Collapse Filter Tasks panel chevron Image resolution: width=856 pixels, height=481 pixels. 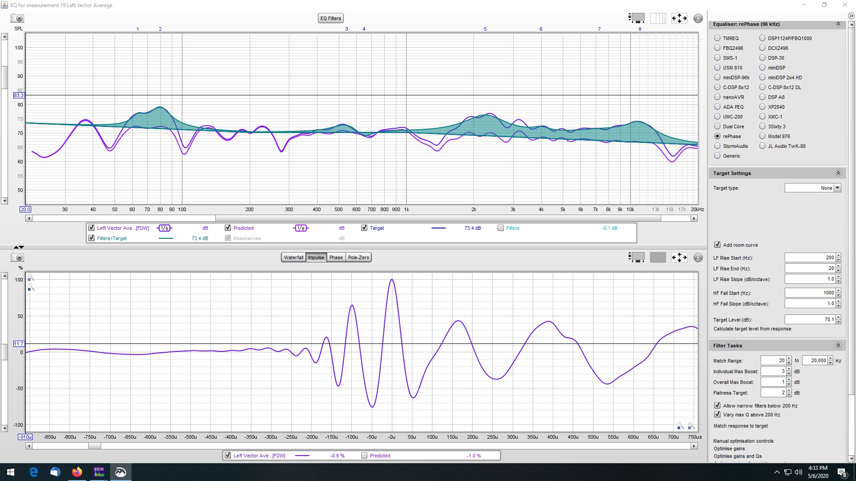click(838, 345)
